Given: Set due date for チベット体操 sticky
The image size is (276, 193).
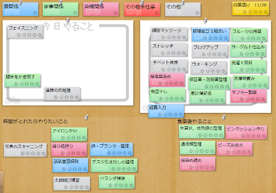Looking at the screenshot, I should 169,70.
